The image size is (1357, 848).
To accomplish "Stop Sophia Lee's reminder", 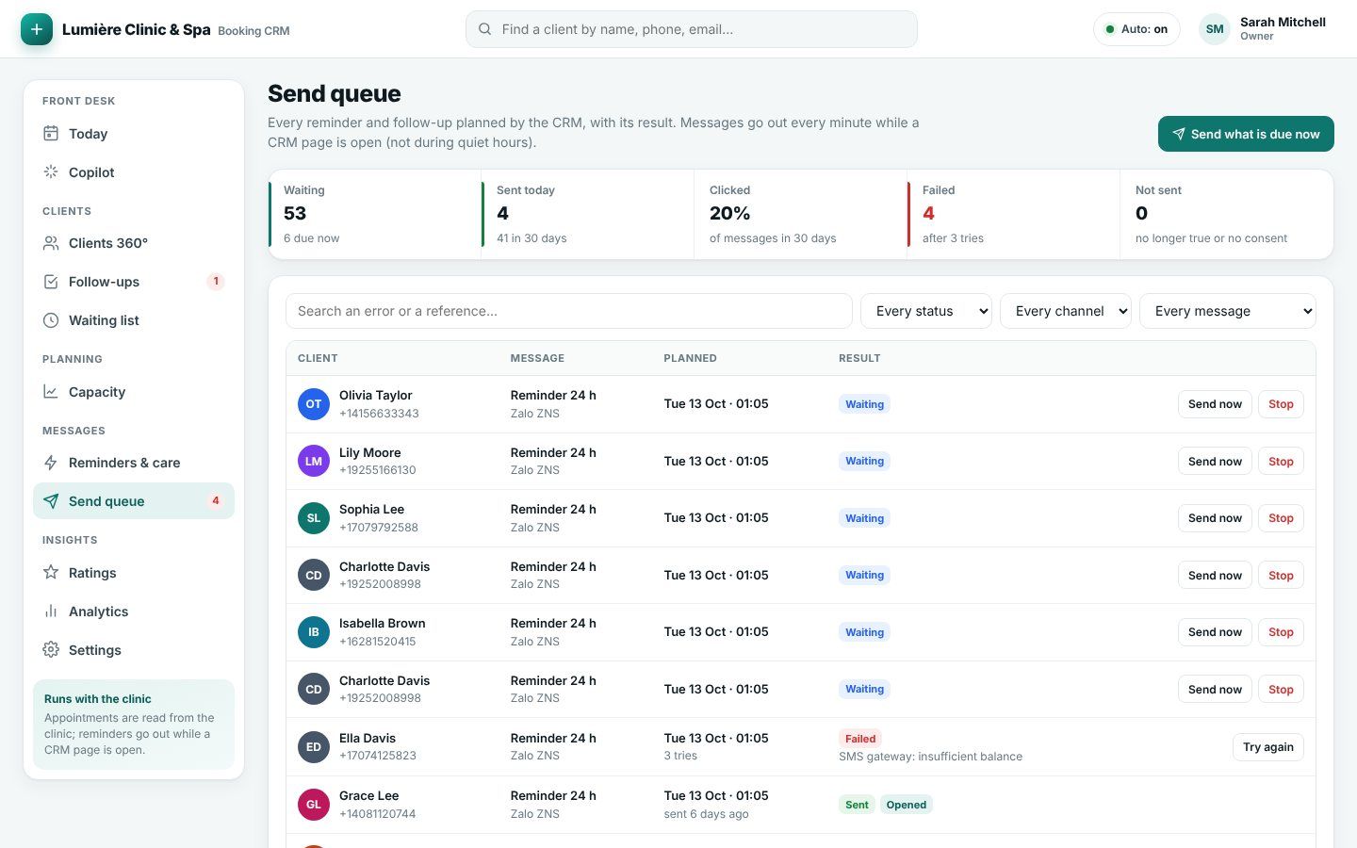I will tap(1281, 518).
